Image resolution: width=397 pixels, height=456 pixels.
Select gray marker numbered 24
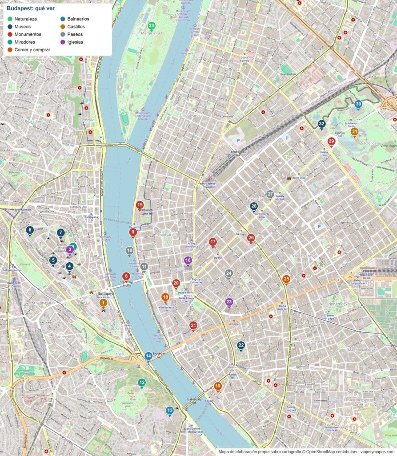pyautogui.click(x=229, y=274)
